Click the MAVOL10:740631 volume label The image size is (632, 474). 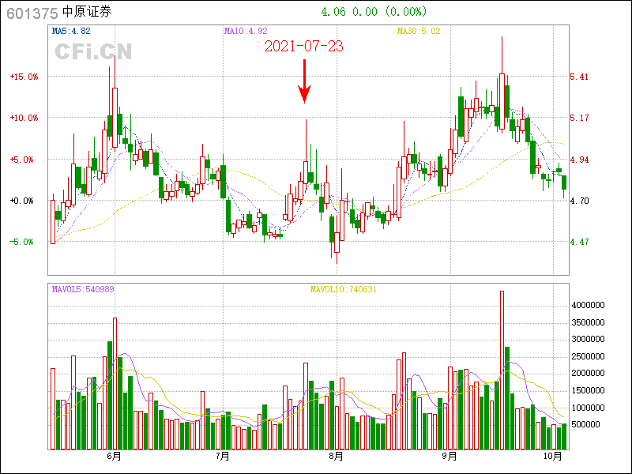pos(343,289)
